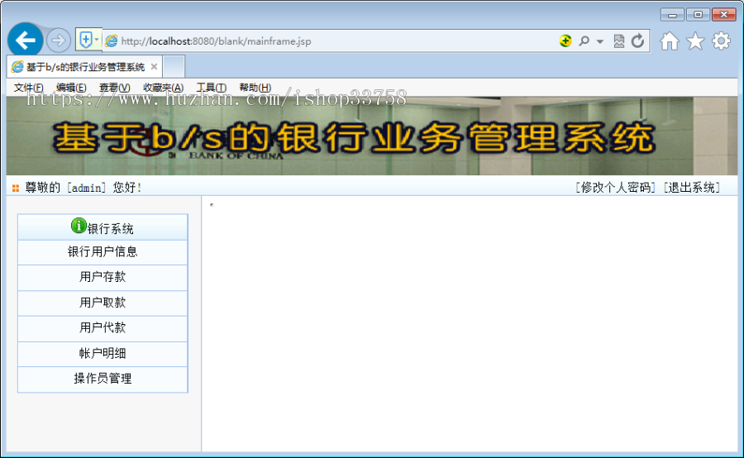
Task: Close the browser window with red X
Action: [x=723, y=15]
